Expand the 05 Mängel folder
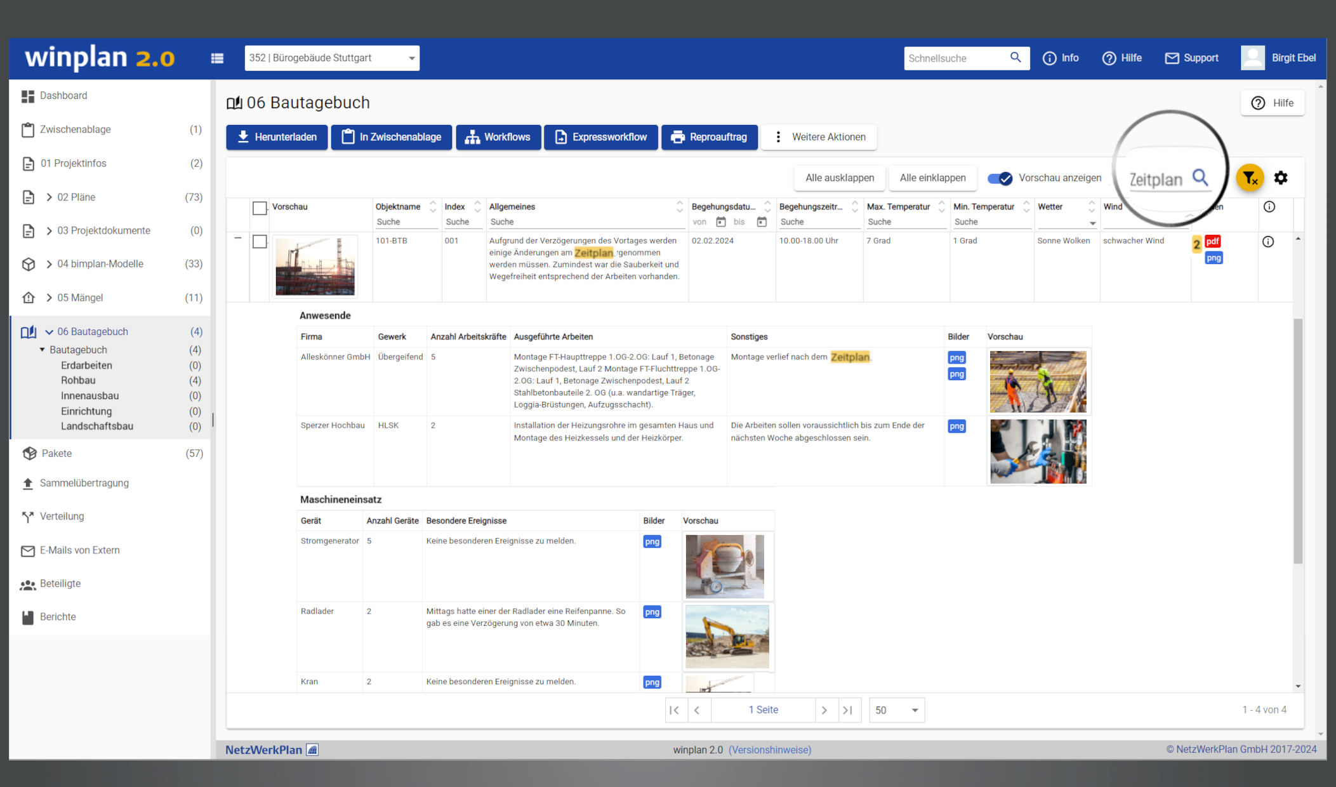The height and width of the screenshot is (787, 1336). pos(49,298)
